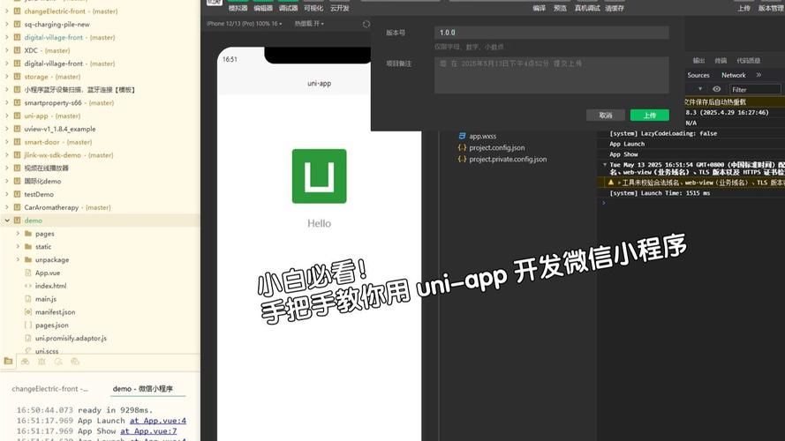Switch to changeElectric-front console tab
The width and height of the screenshot is (785, 441).
point(49,388)
